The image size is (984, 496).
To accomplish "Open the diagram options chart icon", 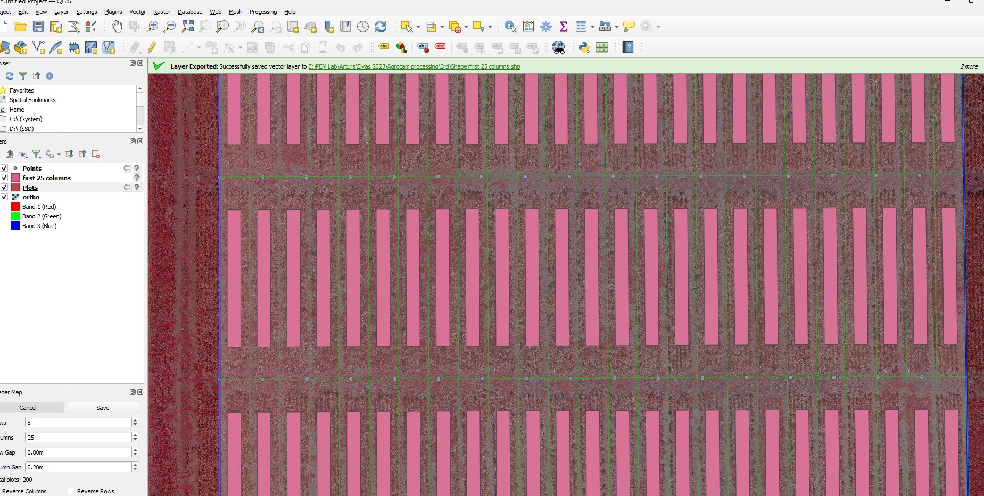I will [402, 48].
